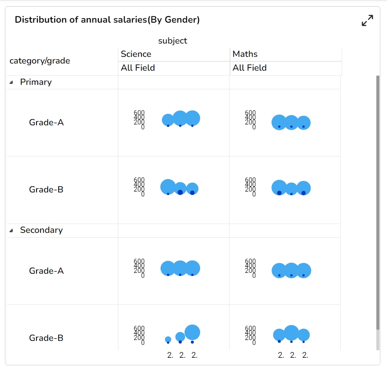Click the All Field header under Science
387x372 pixels.
(138, 68)
